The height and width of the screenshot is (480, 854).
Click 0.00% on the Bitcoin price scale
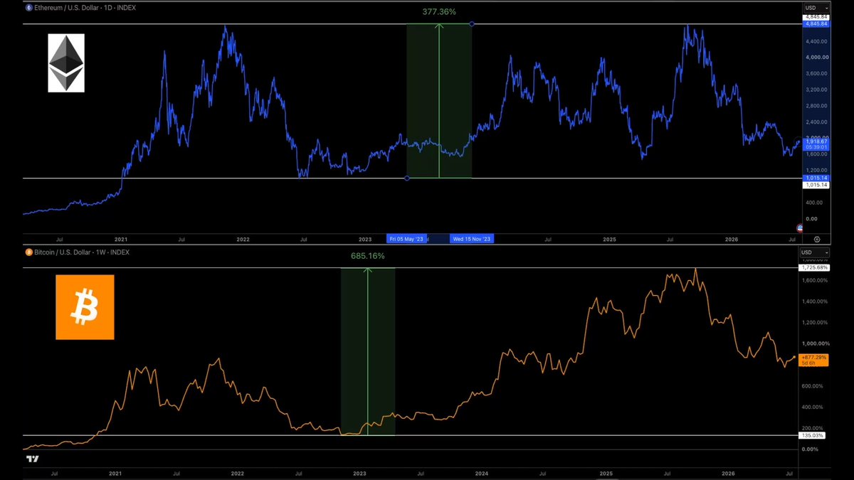tap(811, 449)
